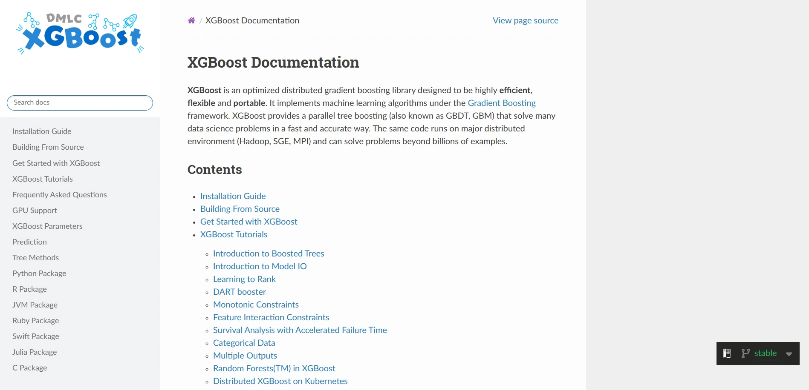Click the book icon in version widget

tap(727, 353)
